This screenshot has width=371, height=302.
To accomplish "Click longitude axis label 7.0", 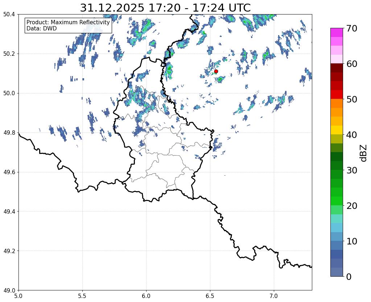I will [274, 296].
